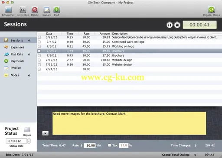Image resolution: width=222 pixels, height=158 pixels.
Task: Check the box for the 7/16/12 session
Action: coord(39,64)
